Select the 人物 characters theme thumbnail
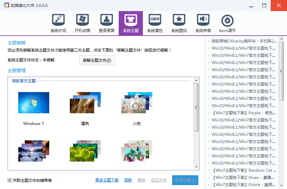This screenshot has width=287, height=189. click(137, 103)
